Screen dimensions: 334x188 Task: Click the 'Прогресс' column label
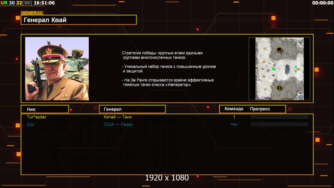(x=260, y=109)
